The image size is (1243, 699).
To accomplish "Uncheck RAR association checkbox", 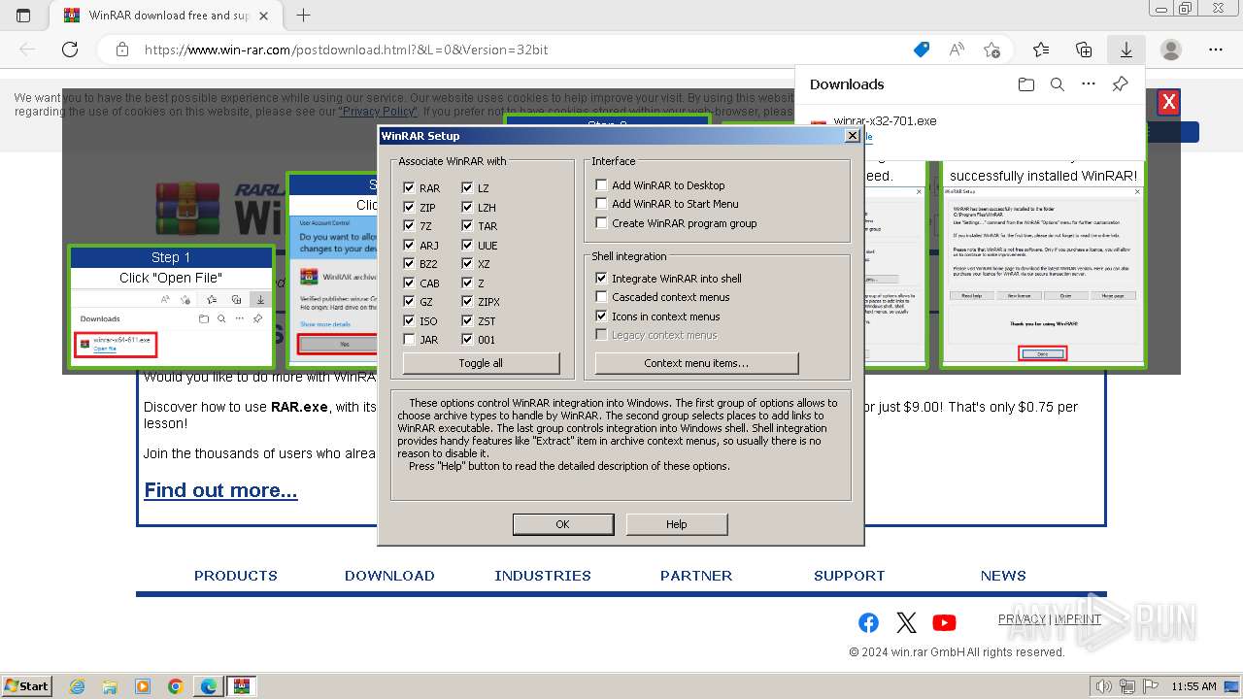I will [409, 188].
